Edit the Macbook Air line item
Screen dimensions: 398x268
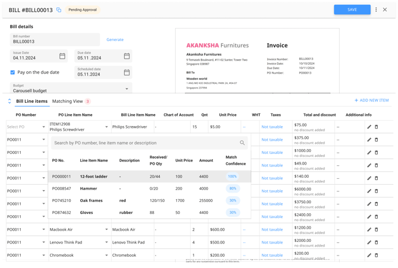click(369, 229)
